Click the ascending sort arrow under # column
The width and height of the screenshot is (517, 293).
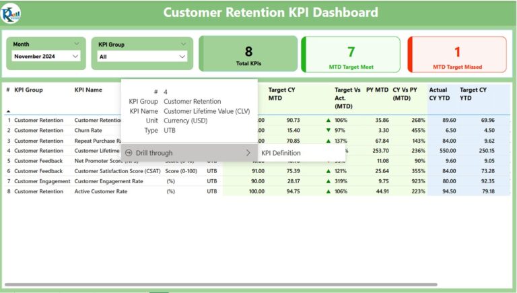8,111
